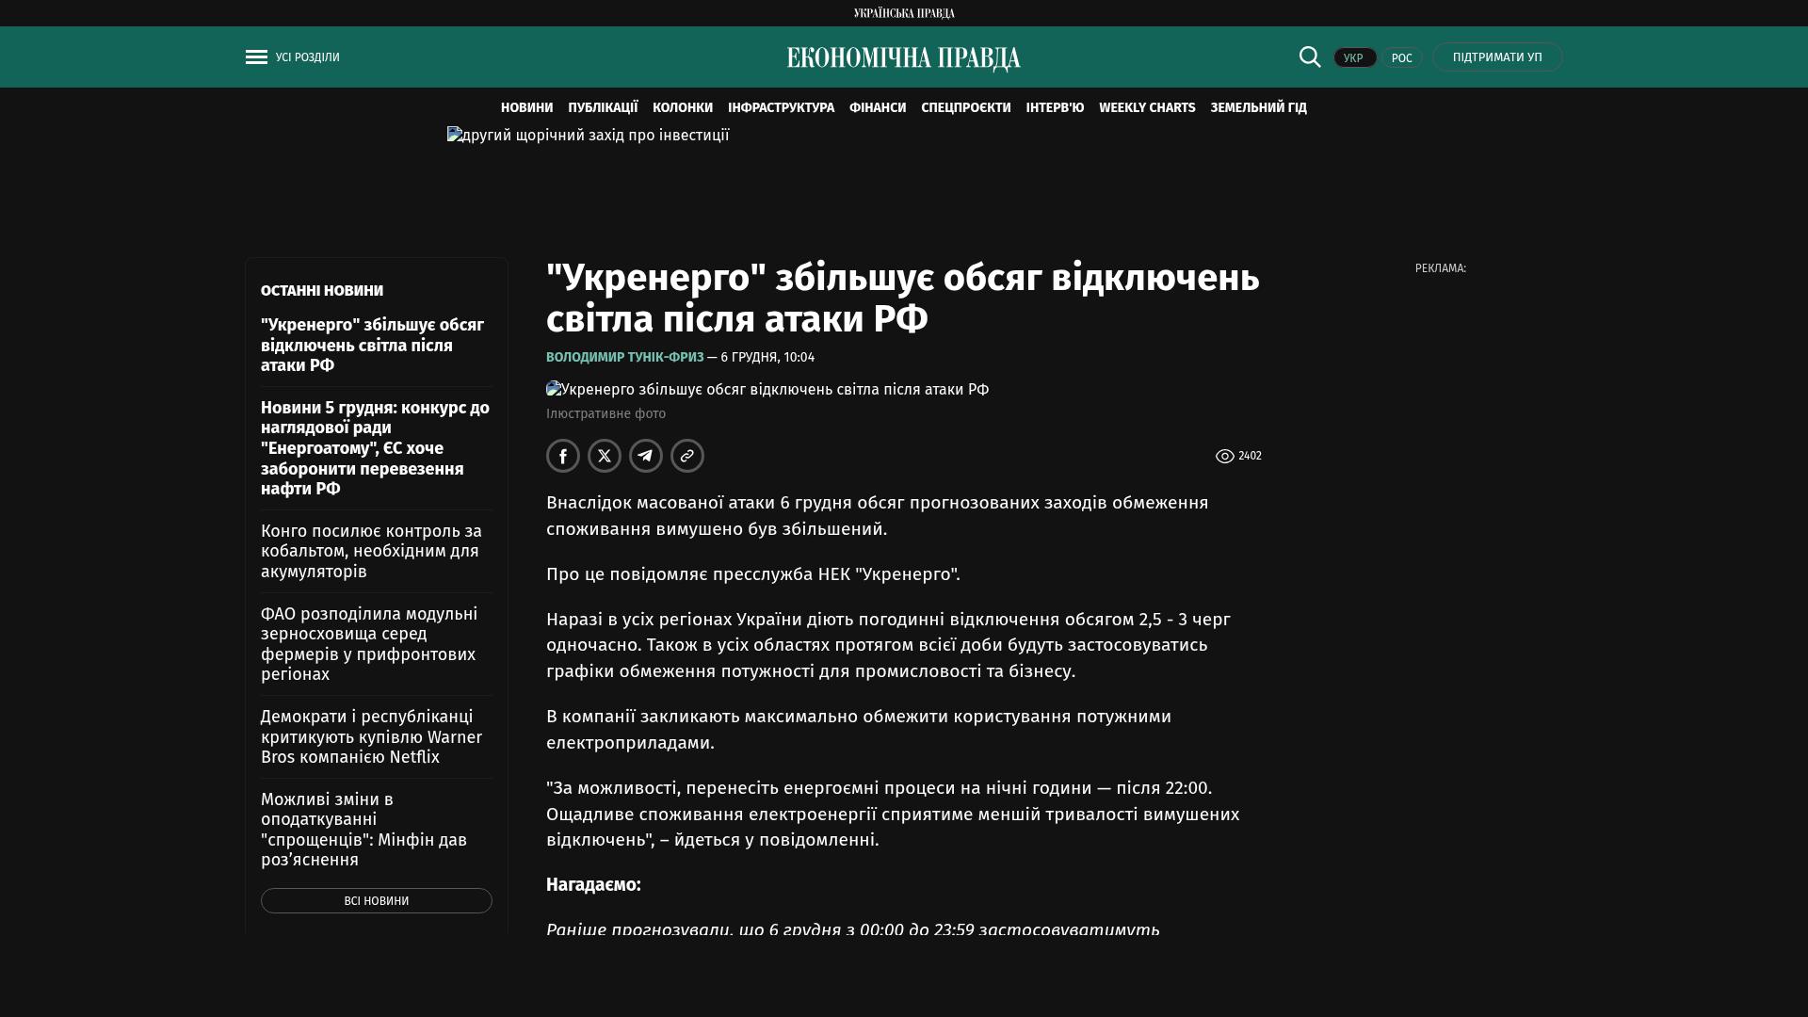The image size is (1808, 1017).
Task: Click the Всі новини button
Action: tap(377, 901)
